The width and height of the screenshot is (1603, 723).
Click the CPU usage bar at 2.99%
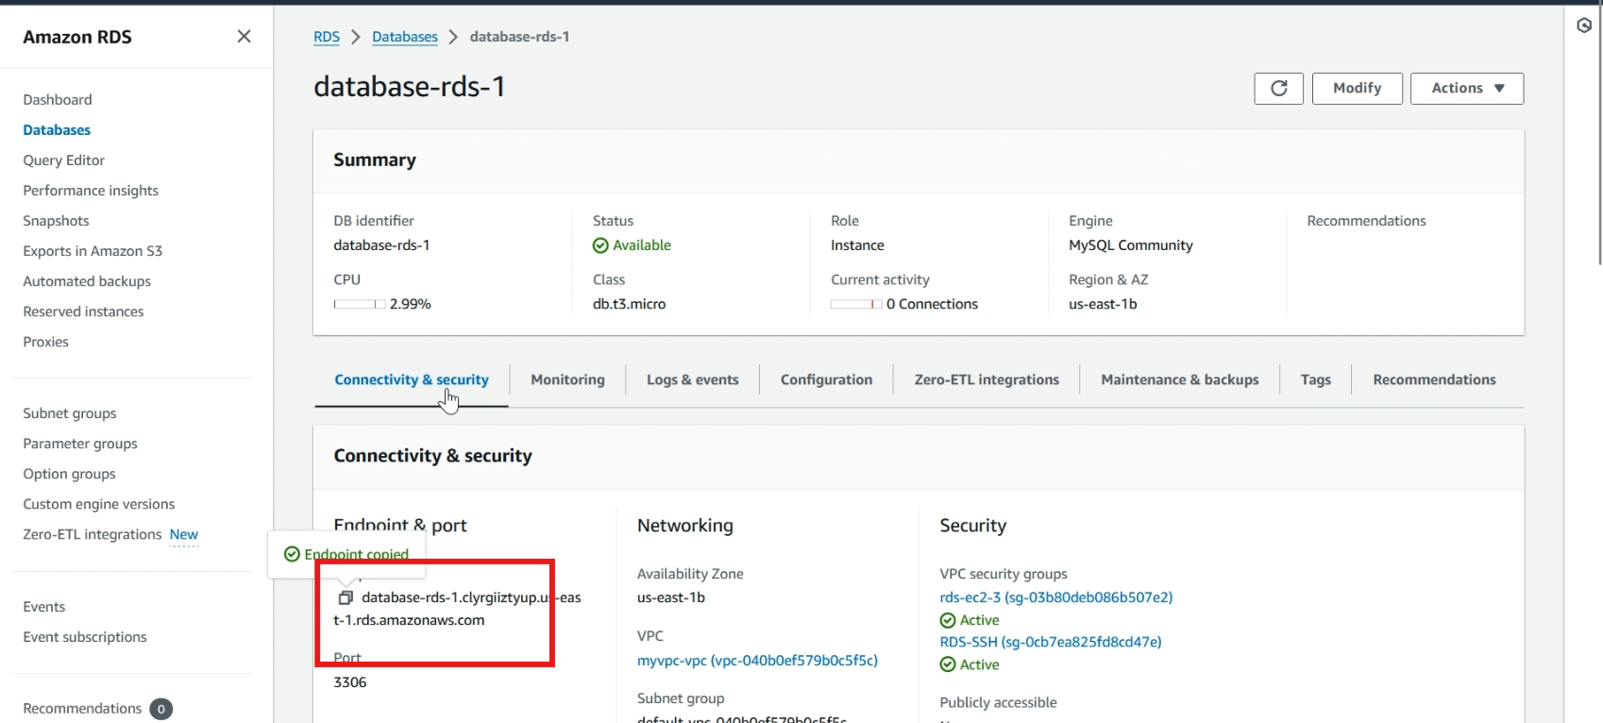360,304
